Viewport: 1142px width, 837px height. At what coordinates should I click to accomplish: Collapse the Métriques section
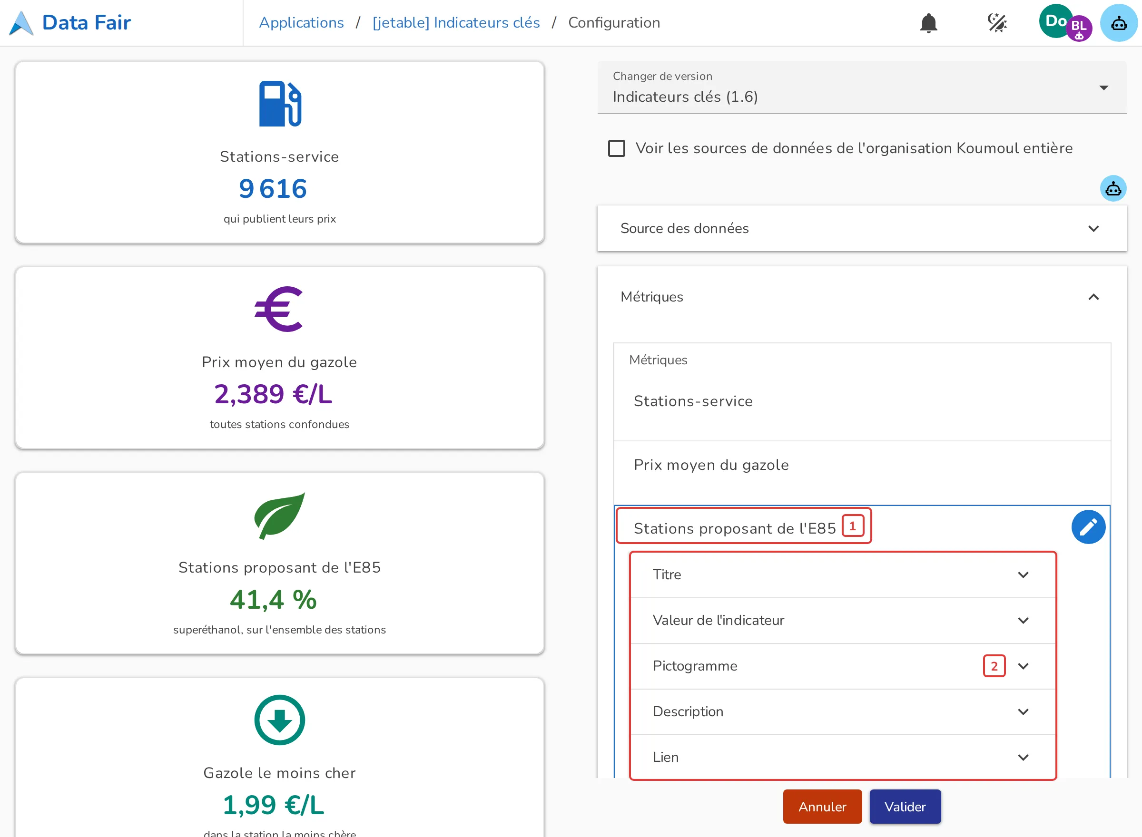[x=861, y=297]
